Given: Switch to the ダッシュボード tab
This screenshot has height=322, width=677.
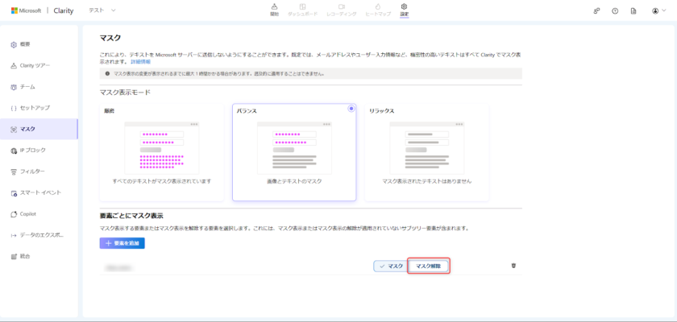Looking at the screenshot, I should 302,10.
